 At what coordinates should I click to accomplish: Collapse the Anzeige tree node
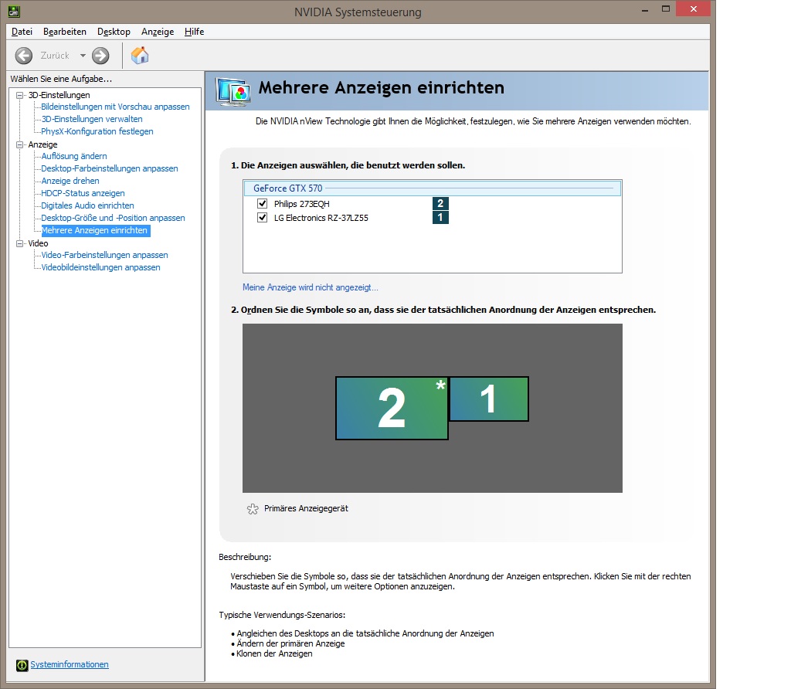19,144
